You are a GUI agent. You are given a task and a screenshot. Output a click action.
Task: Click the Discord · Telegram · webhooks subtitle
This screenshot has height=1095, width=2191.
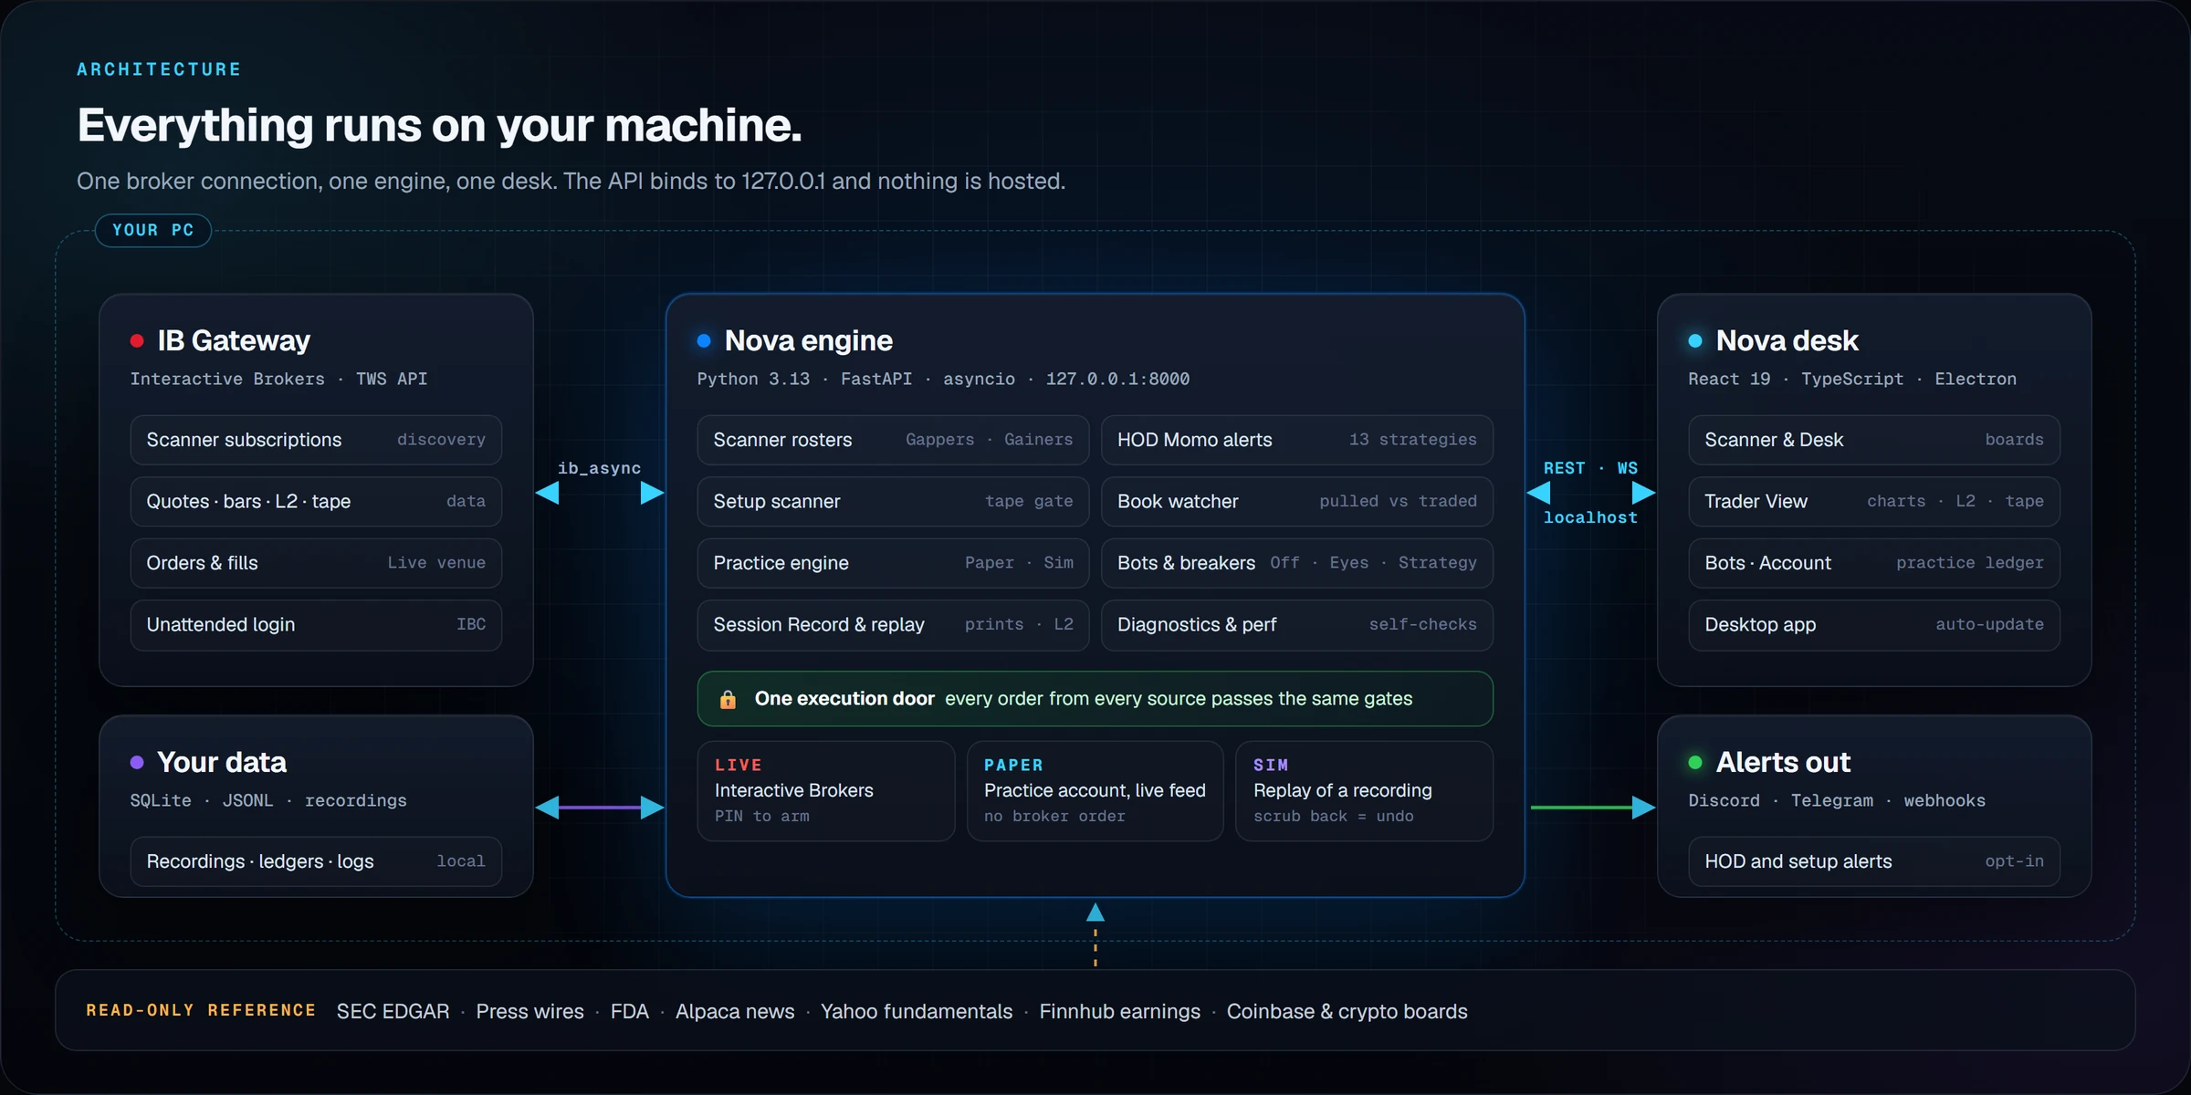tap(1837, 800)
